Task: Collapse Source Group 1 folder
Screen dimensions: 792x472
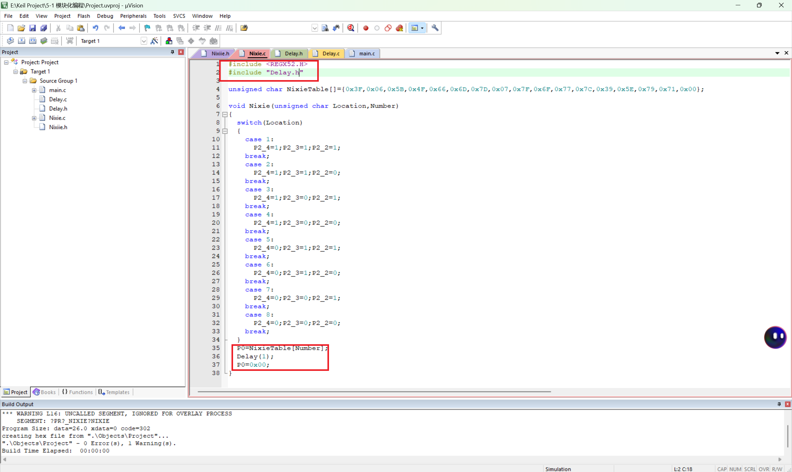Action: [x=25, y=81]
